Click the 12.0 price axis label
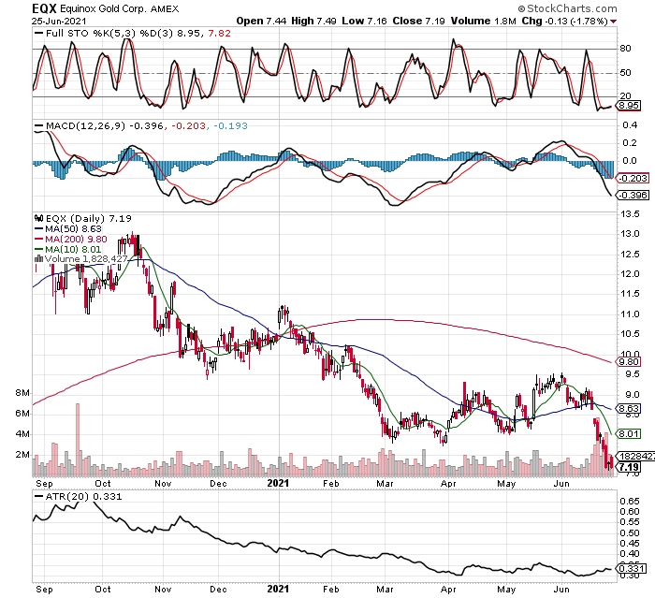Image resolution: width=655 pixels, height=598 pixels. (x=630, y=273)
